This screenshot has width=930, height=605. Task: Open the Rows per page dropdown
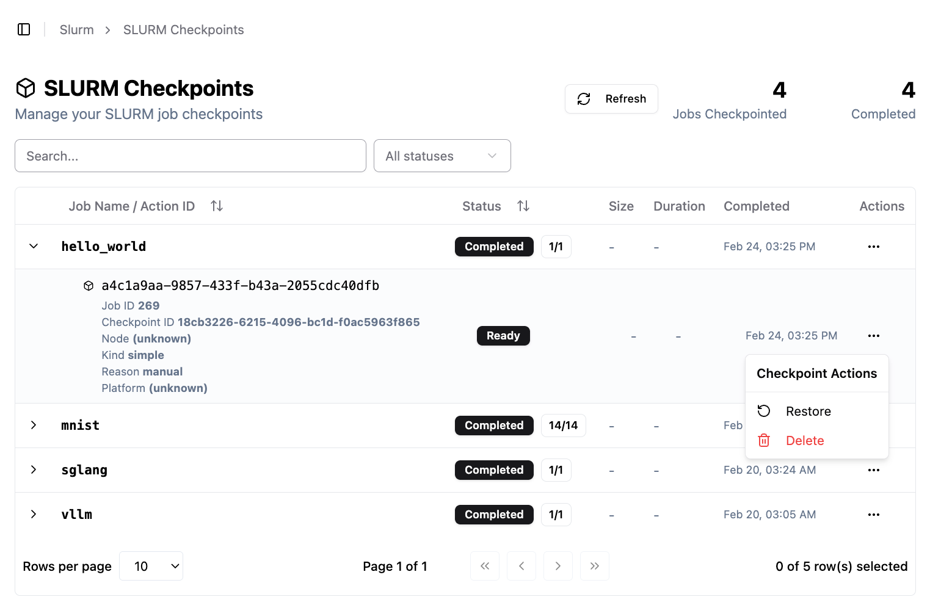pyautogui.click(x=151, y=566)
